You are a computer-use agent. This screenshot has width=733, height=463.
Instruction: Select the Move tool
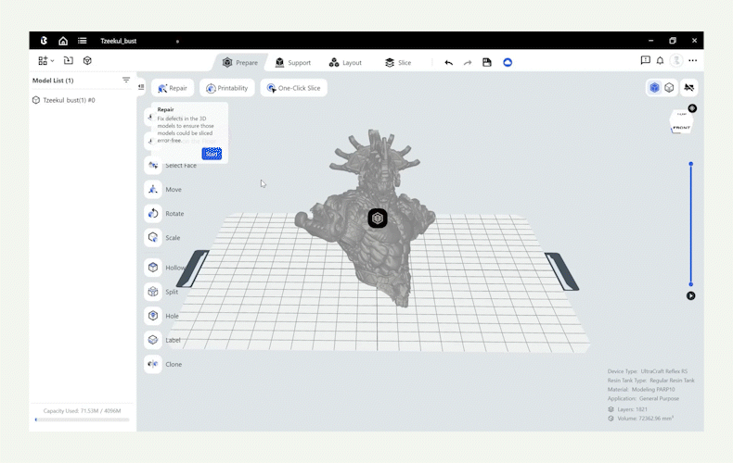(x=153, y=190)
